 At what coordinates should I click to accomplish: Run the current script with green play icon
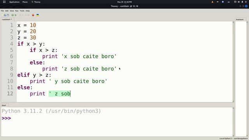click(x=12, y=15)
